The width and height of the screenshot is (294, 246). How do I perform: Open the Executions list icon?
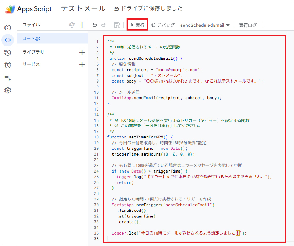point(7,78)
